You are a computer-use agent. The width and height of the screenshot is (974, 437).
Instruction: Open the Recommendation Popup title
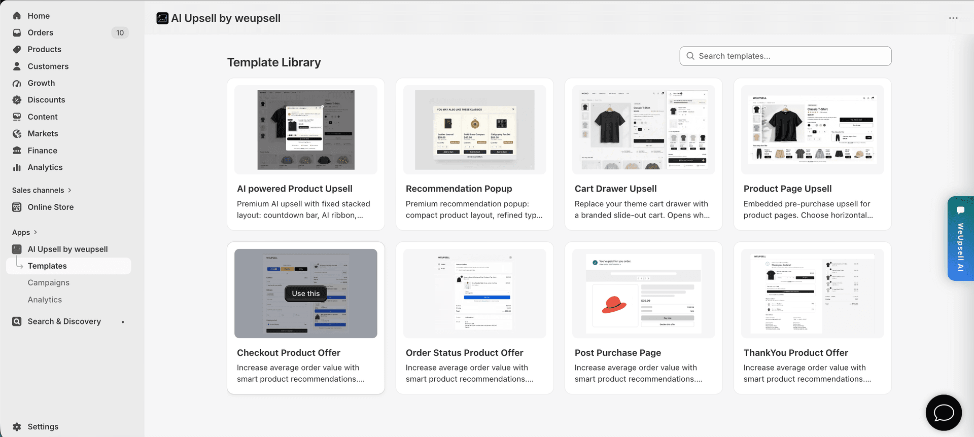459,189
